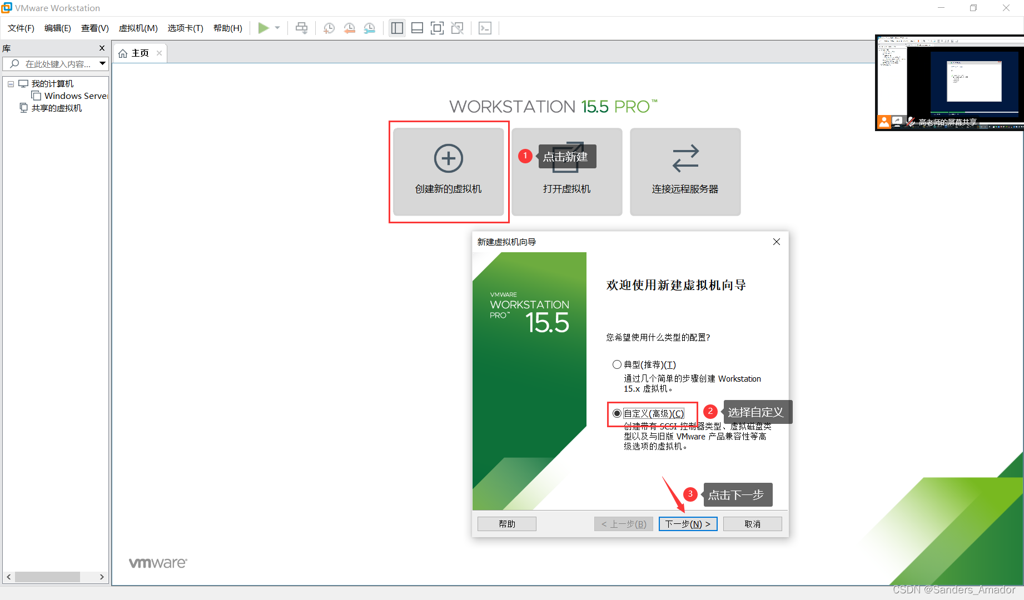The height and width of the screenshot is (600, 1024).
Task: Minimize the VMware Workstation window
Action: pos(941,8)
